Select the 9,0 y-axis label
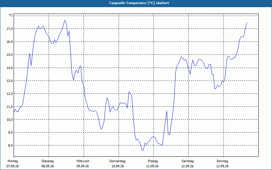Viewport: 272px width, 170px height. 10,132
